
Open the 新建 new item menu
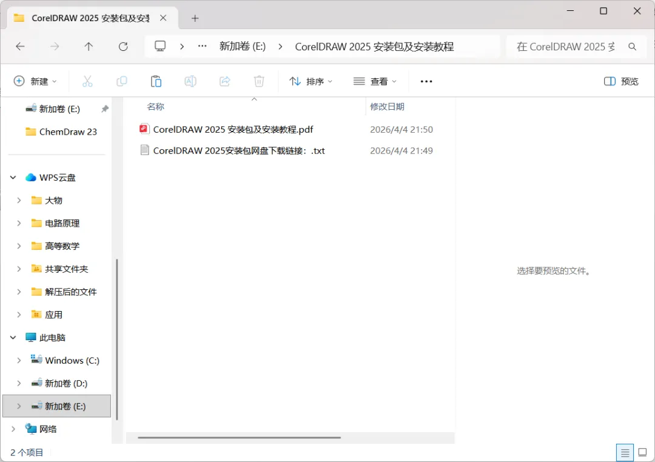click(35, 81)
